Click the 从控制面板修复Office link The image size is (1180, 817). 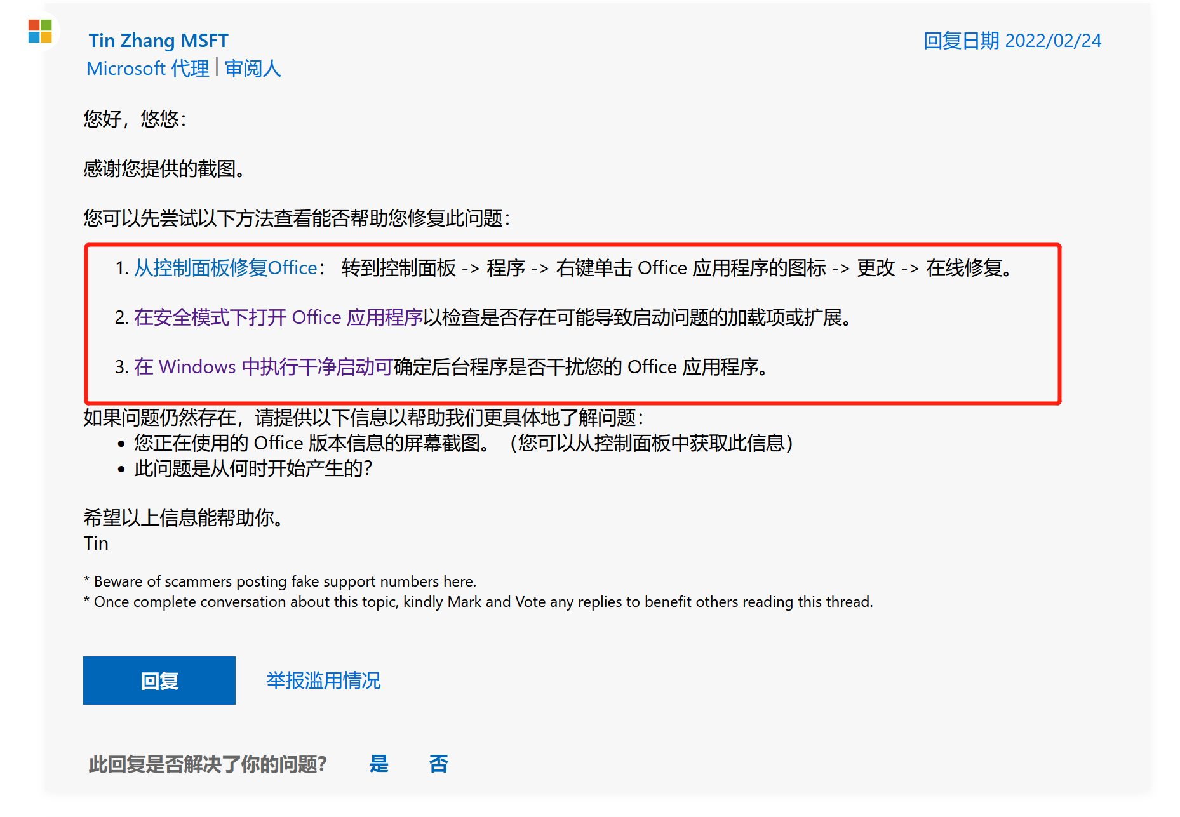click(x=225, y=268)
